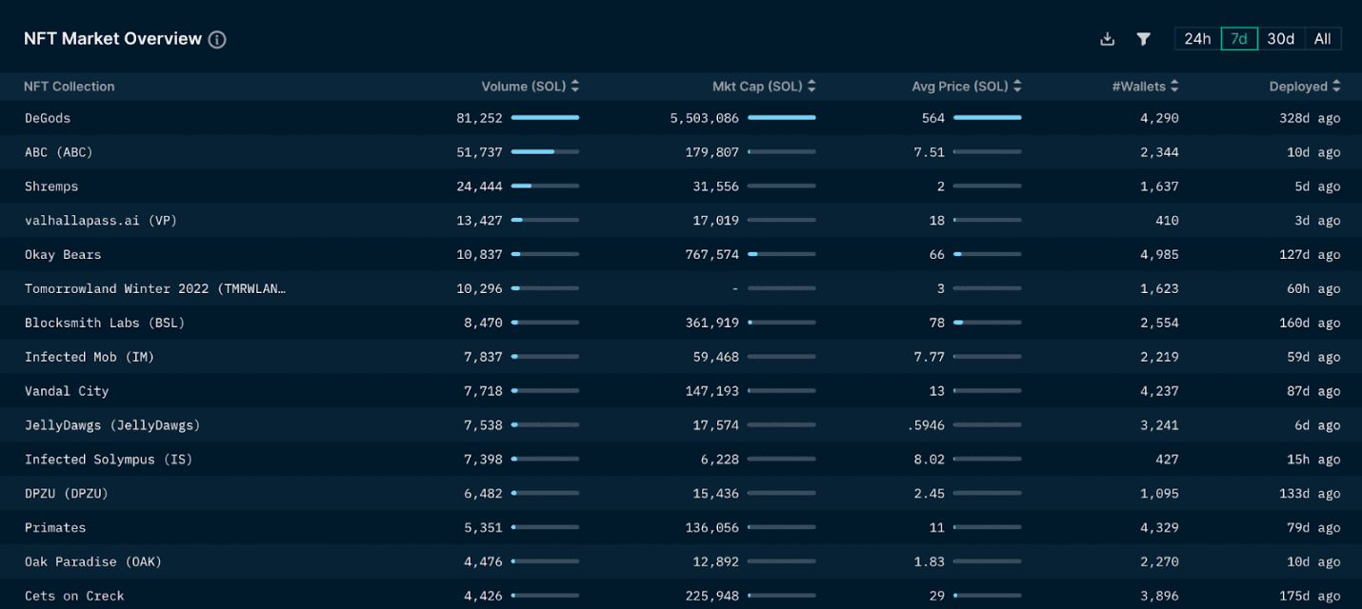1362x609 pixels.
Task: Sort by Avg Price (SOL) arrows icon
Action: [1017, 87]
